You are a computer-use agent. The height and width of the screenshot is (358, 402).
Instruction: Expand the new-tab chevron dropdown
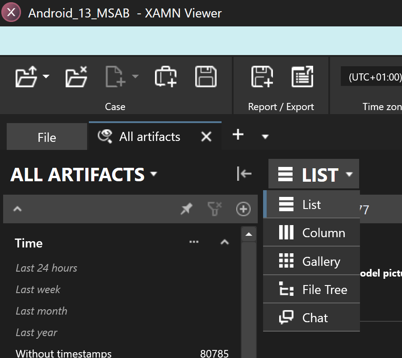tap(265, 136)
